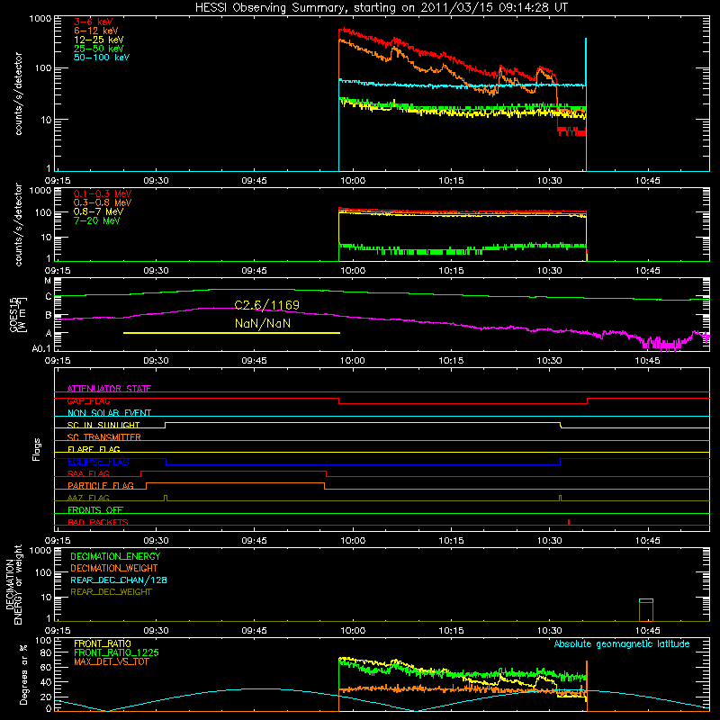
Task: Click the cyan decimation box near 10:45
Action: tap(646, 610)
